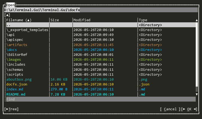Screen dimensions: 202x119
Task: Sort by the Filename column header
Action: (x=19, y=20)
